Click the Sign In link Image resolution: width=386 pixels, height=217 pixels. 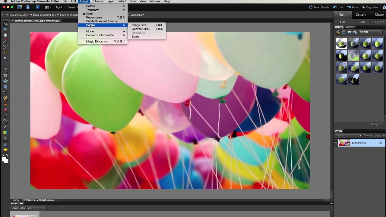click(59, 7)
